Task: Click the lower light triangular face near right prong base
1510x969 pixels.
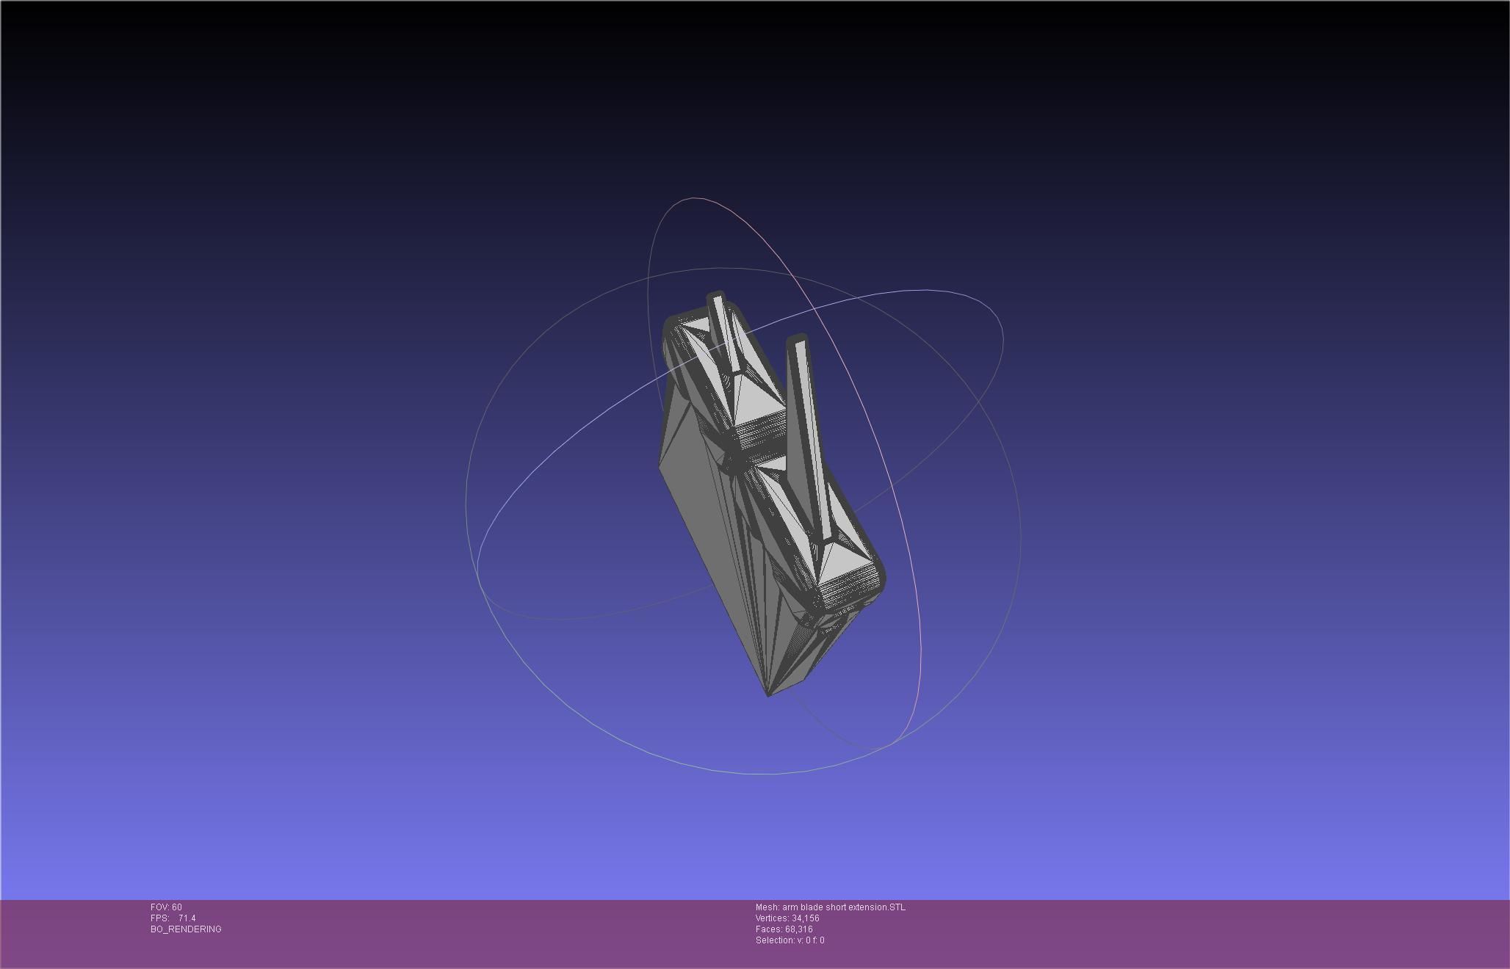Action: [841, 562]
